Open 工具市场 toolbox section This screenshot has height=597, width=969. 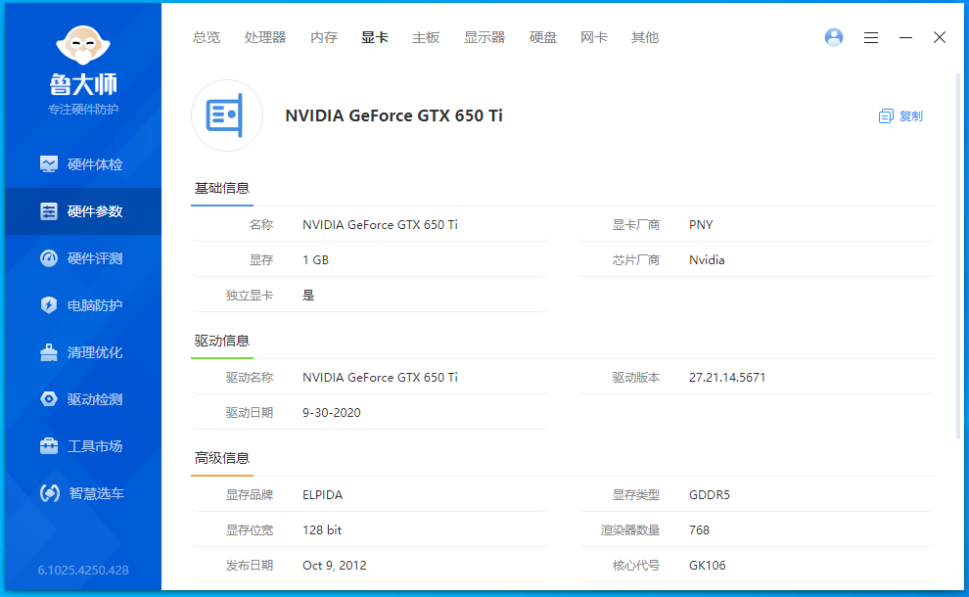[x=82, y=446]
